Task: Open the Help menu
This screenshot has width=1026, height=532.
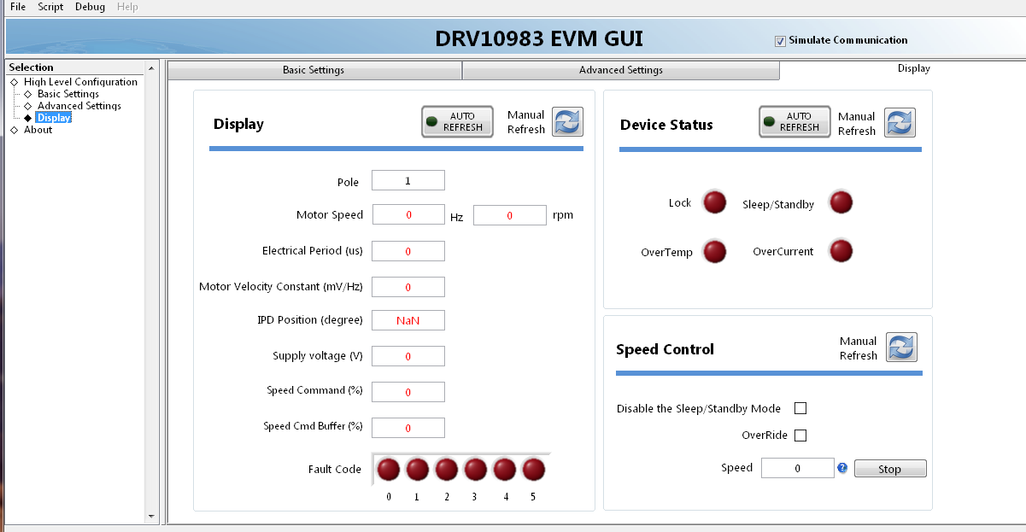Action: click(x=127, y=7)
